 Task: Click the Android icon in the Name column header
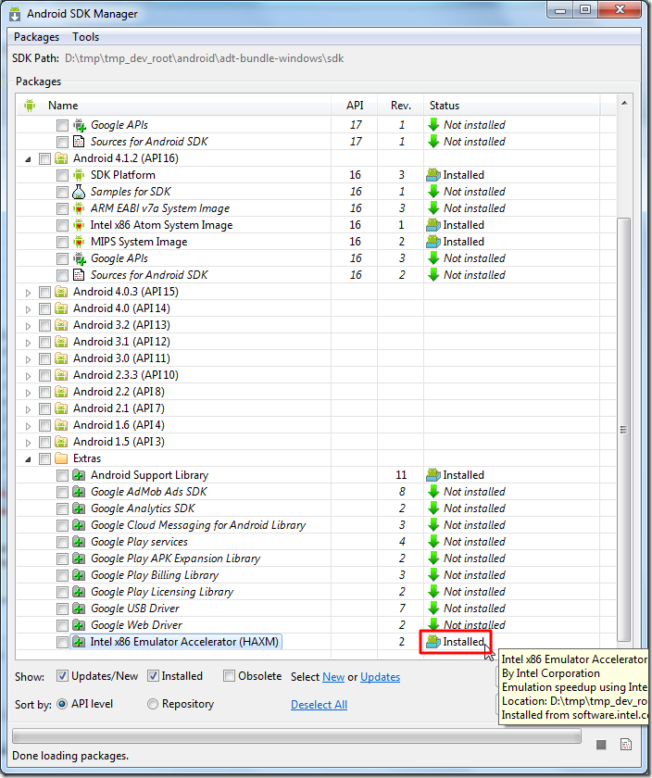[30, 106]
